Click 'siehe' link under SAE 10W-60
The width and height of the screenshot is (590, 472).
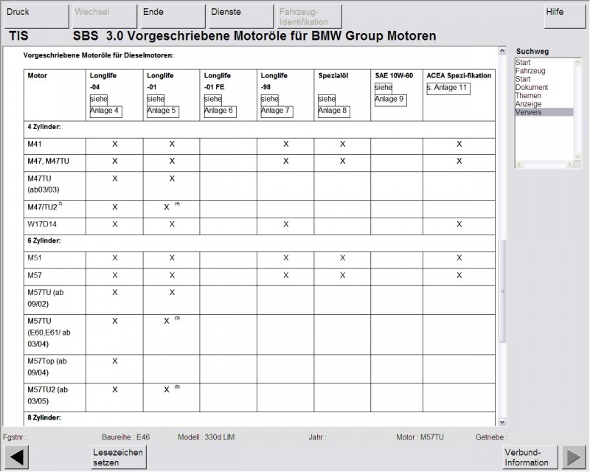click(x=383, y=88)
